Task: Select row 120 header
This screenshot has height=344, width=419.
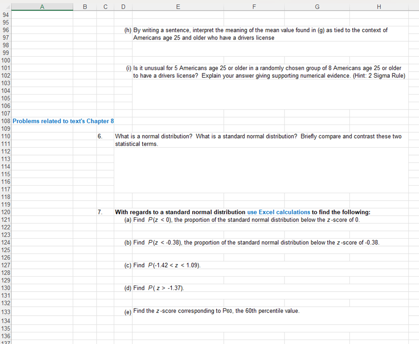Action: [x=6, y=212]
